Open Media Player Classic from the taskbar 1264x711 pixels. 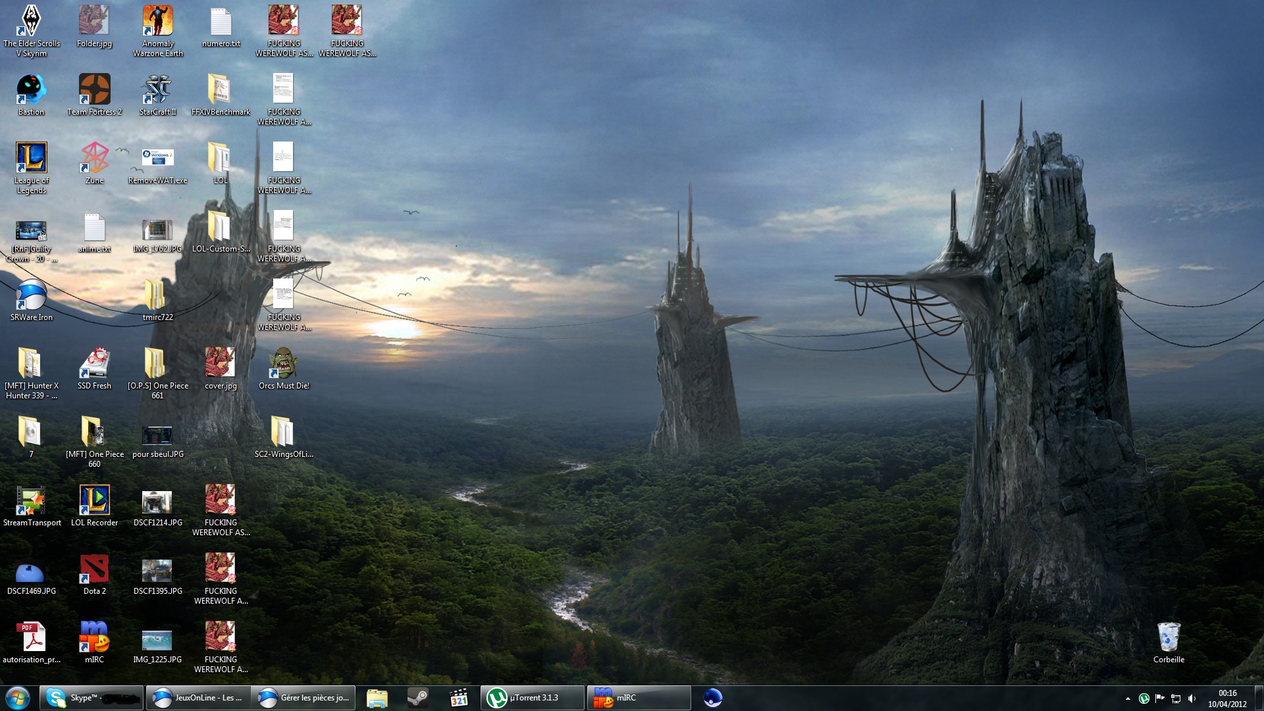[x=458, y=698]
